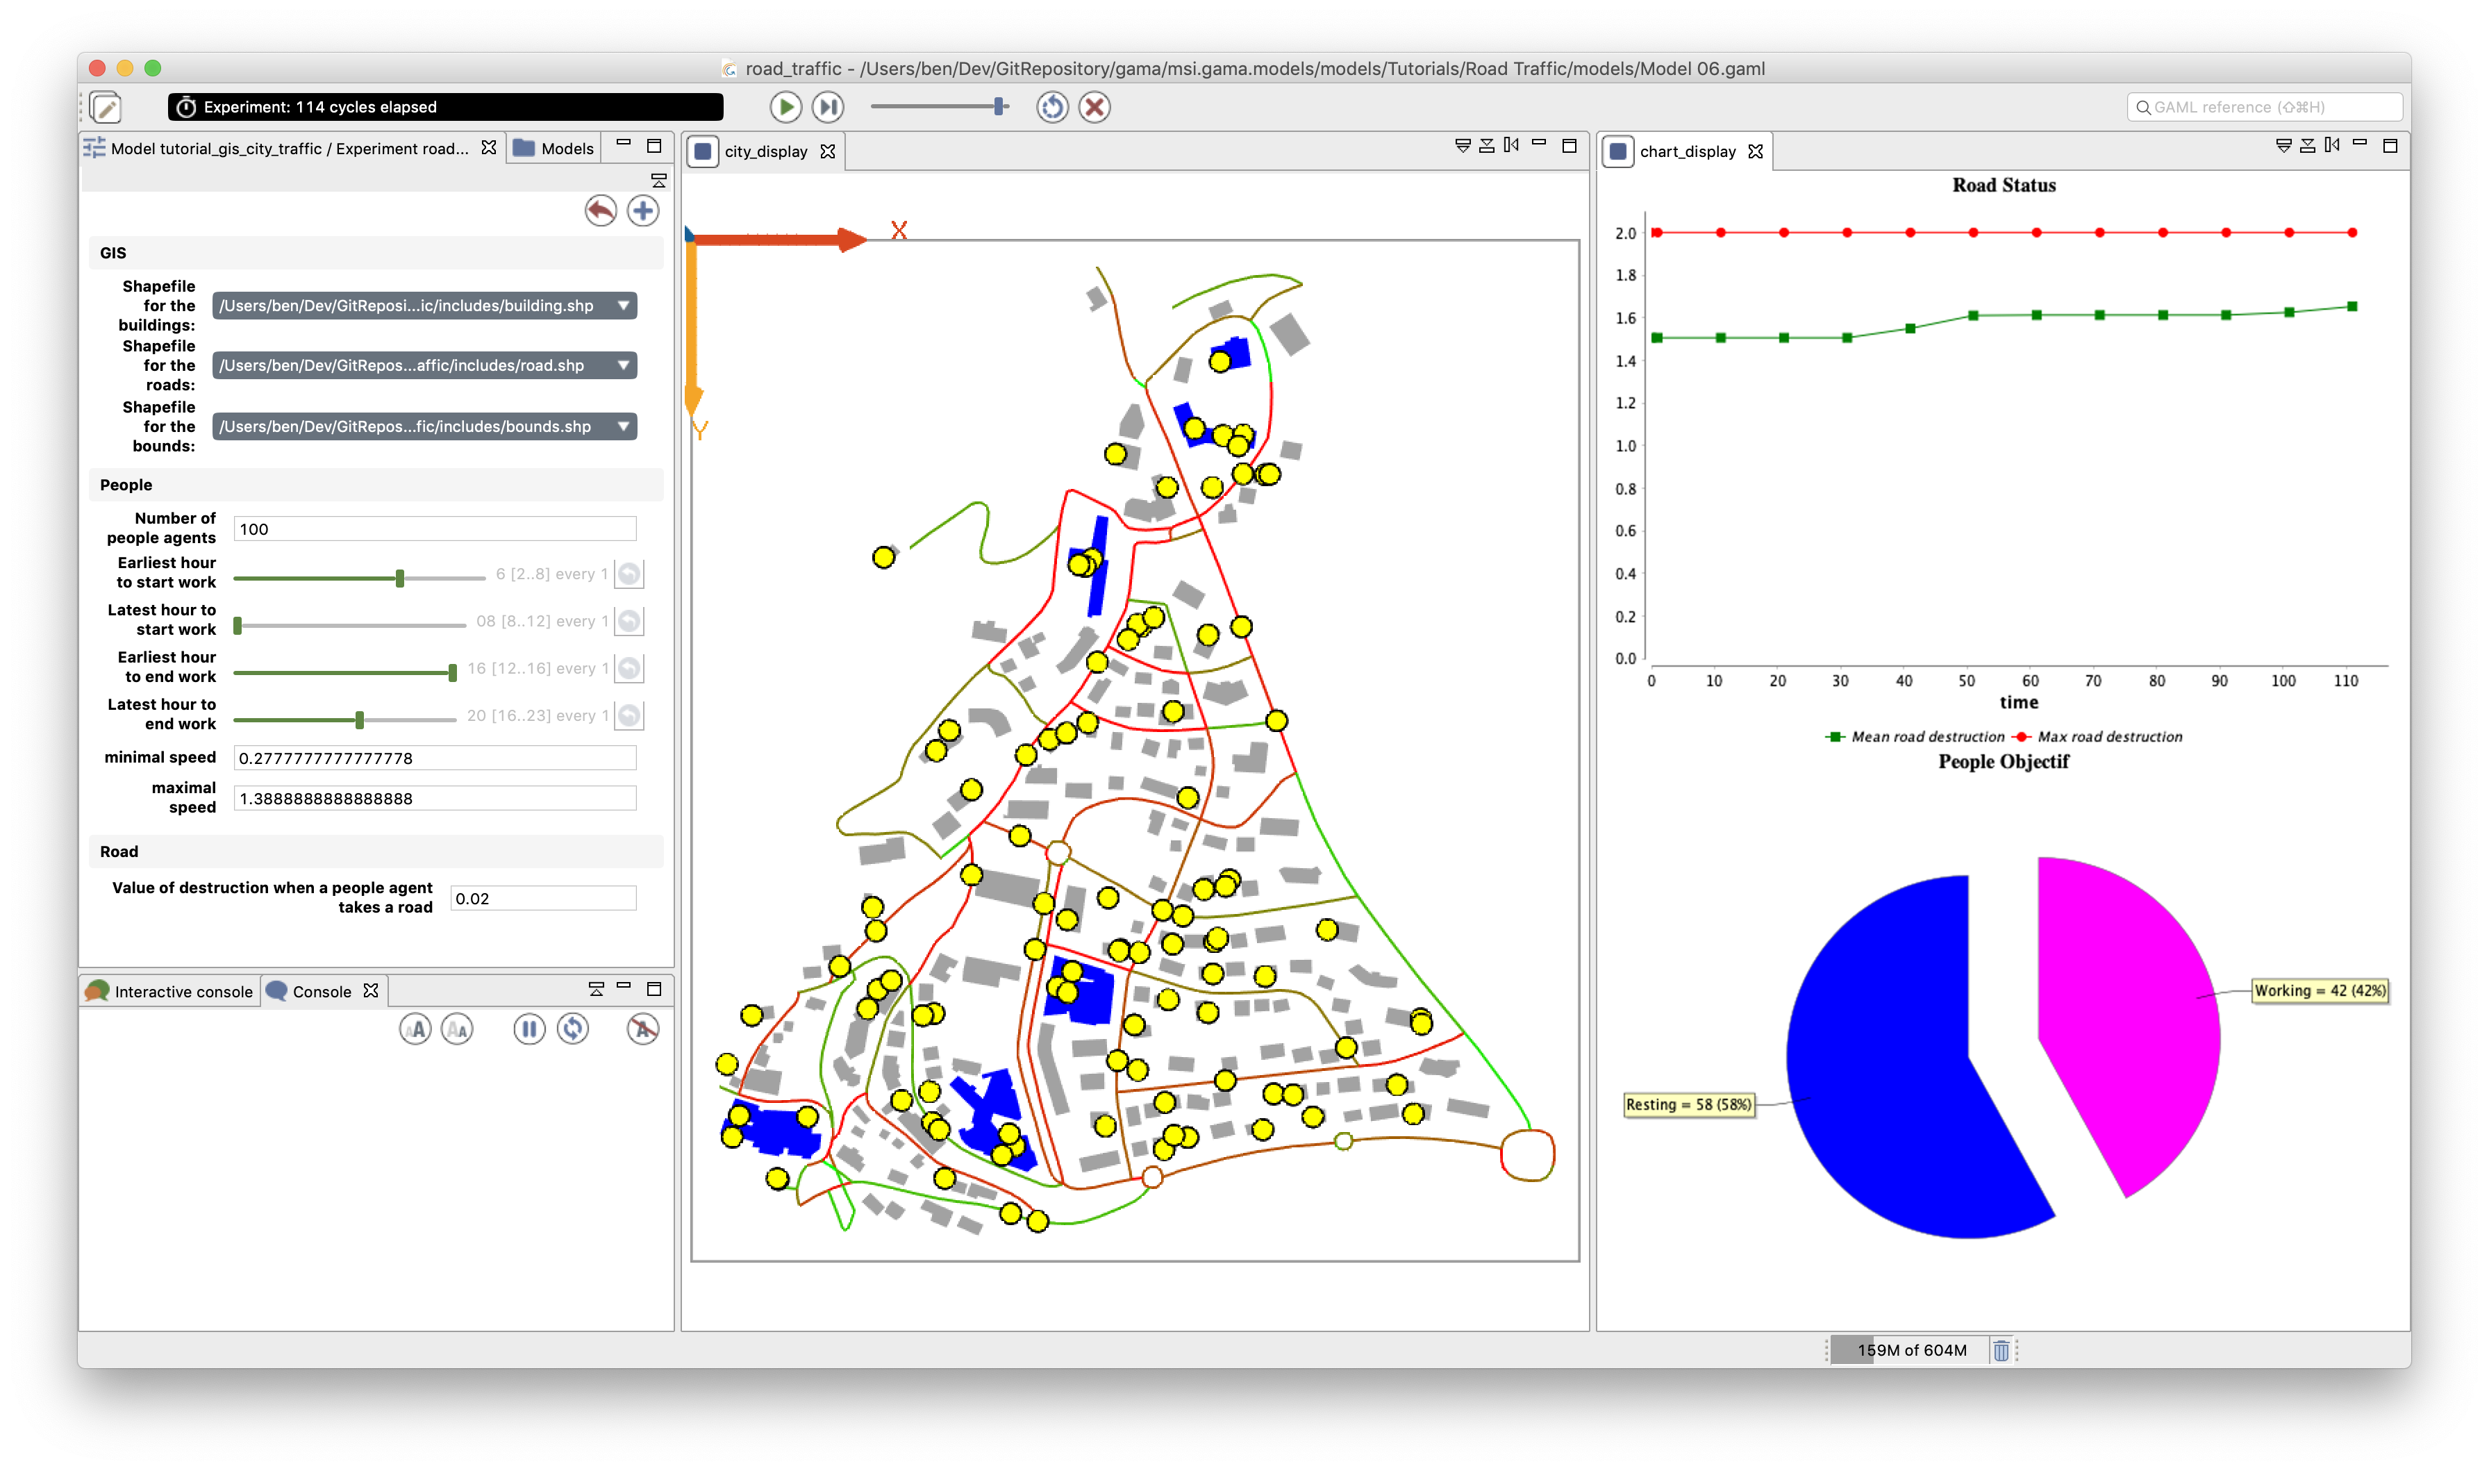Click the stop/reset simulation button

tap(1094, 107)
